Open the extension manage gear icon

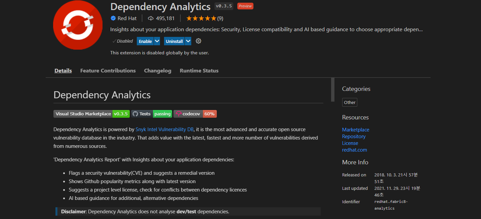point(198,41)
